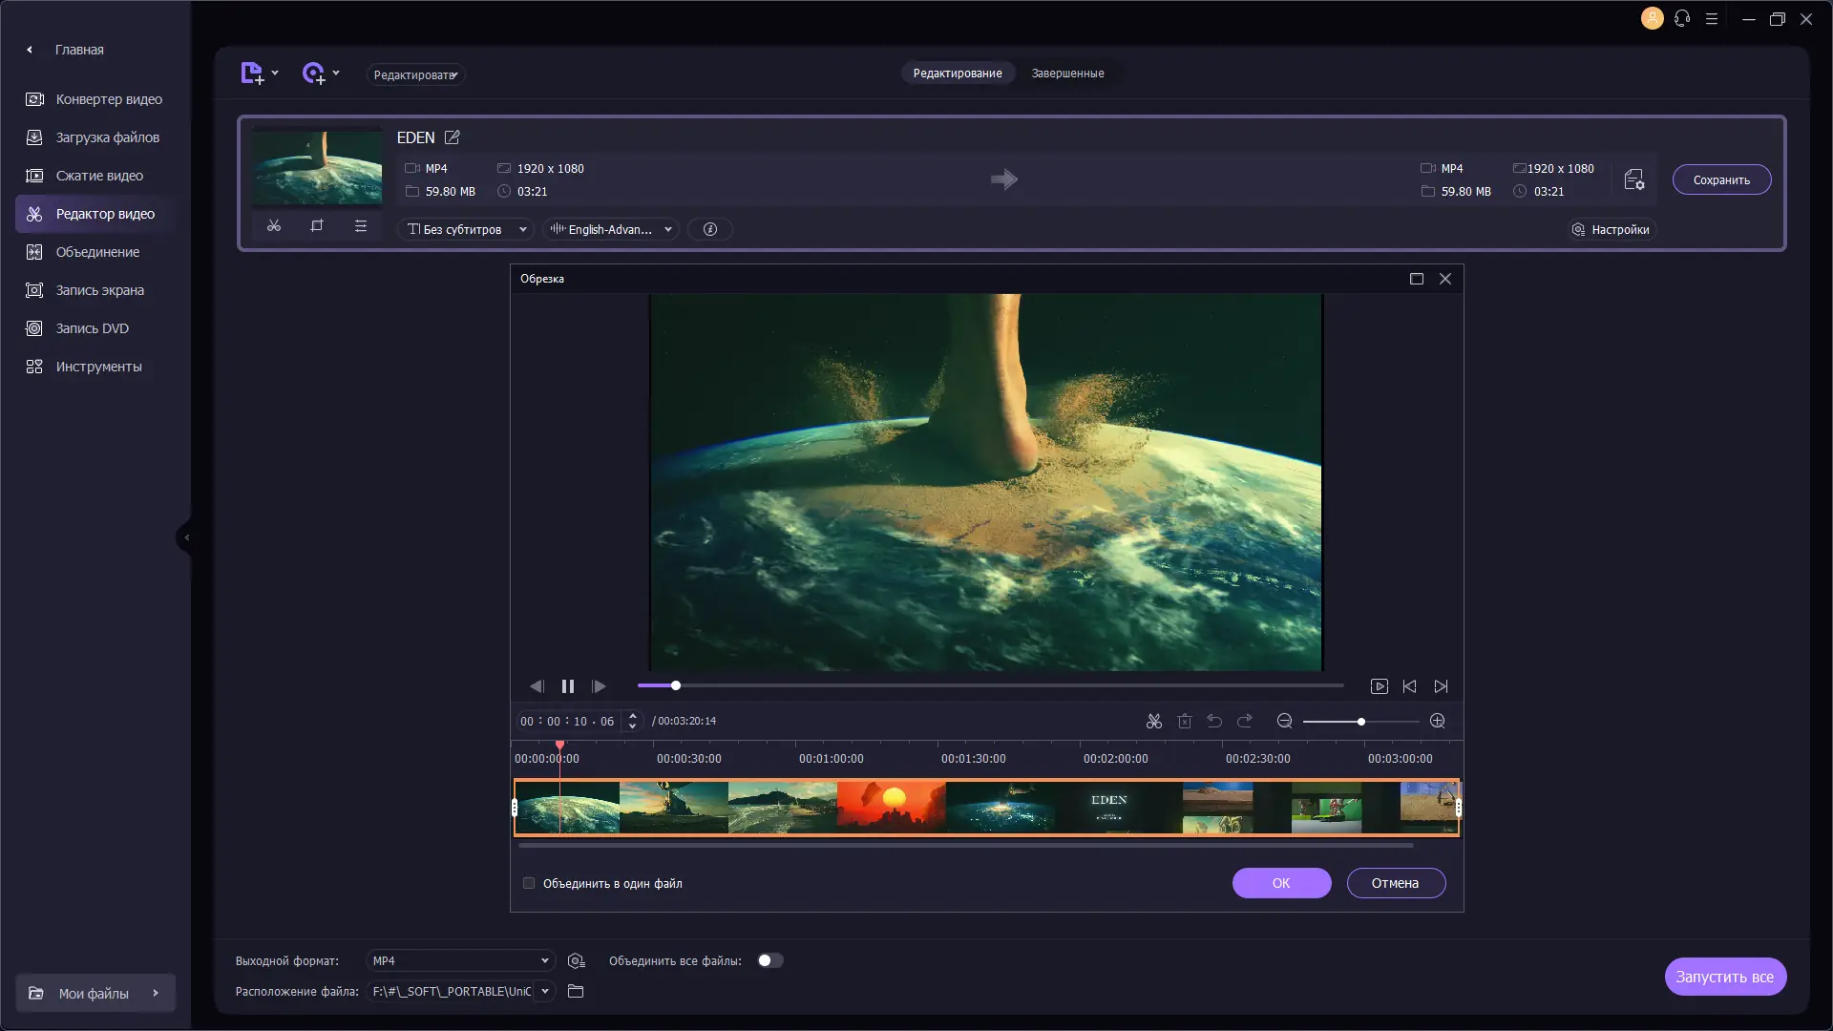Click the zoom out timeline icon
This screenshot has height=1031, width=1833.
point(1285,722)
